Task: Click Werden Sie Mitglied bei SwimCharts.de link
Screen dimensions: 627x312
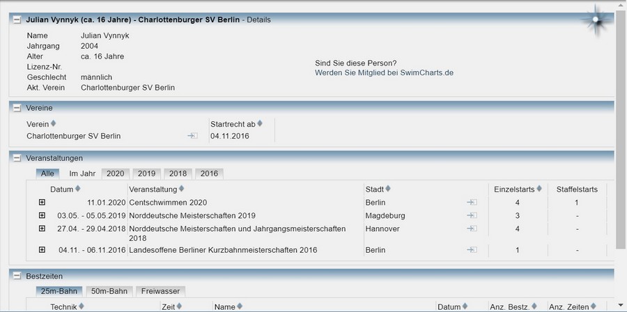Action: 384,72
